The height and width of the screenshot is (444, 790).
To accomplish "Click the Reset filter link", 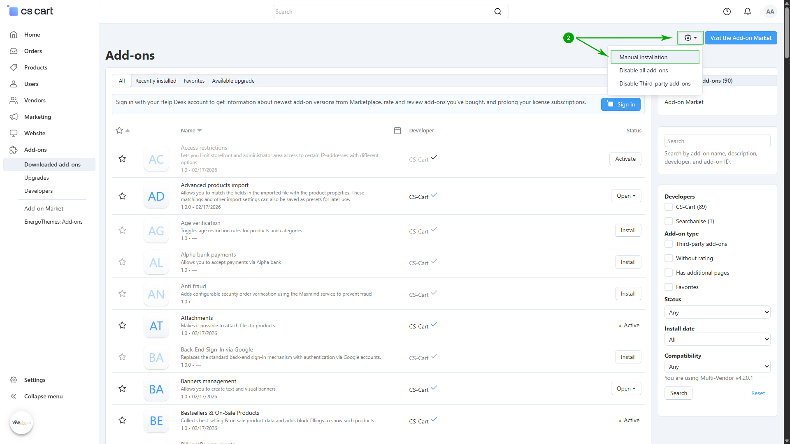I will pyautogui.click(x=757, y=393).
